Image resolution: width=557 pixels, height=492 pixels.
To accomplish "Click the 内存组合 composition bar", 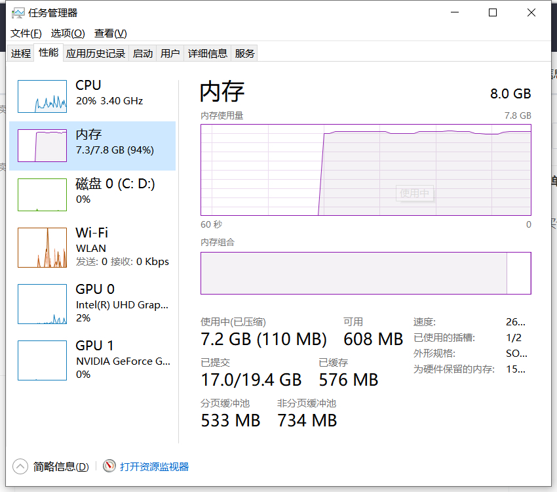I will [366, 273].
